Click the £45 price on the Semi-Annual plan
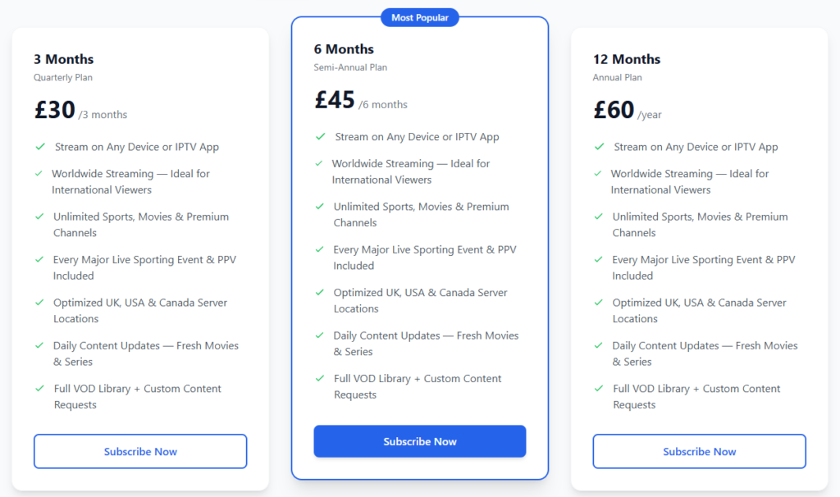 [335, 100]
